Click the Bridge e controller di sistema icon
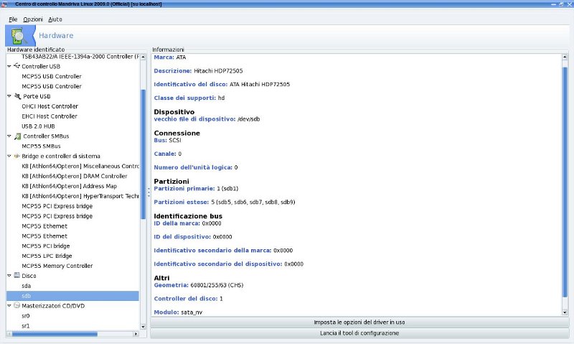The image size is (574, 344). [x=17, y=156]
